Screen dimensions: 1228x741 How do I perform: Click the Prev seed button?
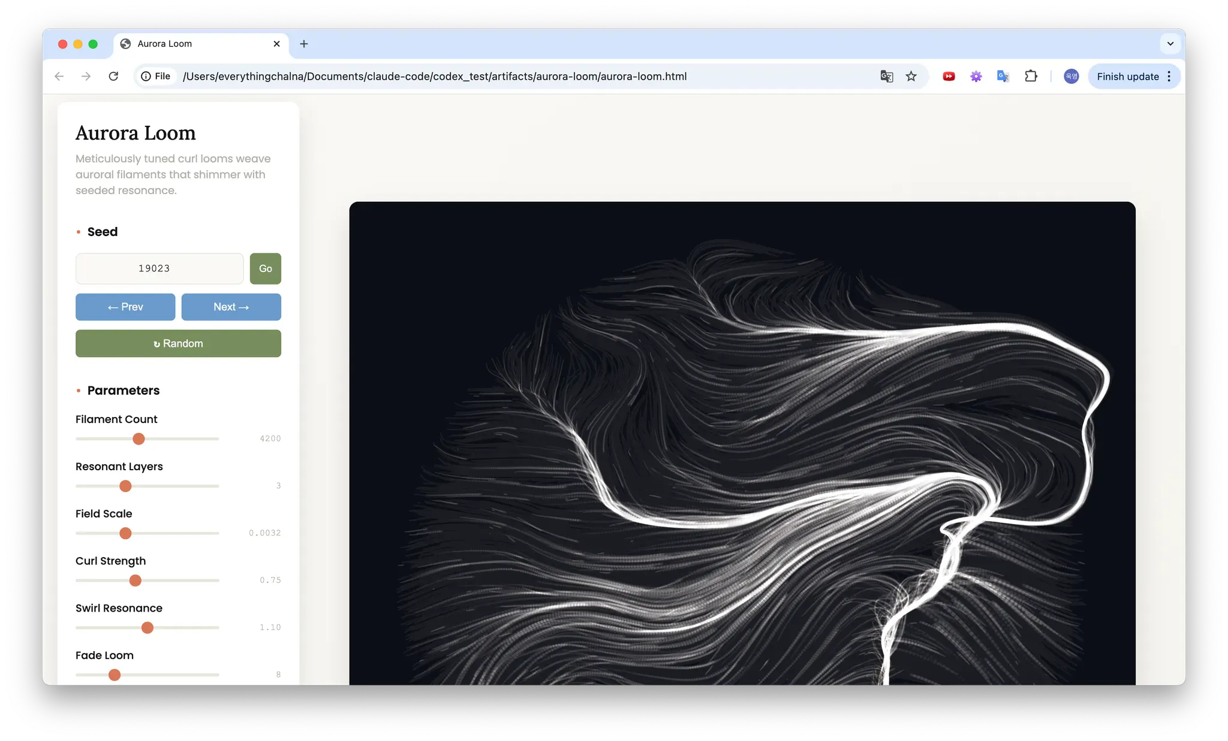(125, 307)
